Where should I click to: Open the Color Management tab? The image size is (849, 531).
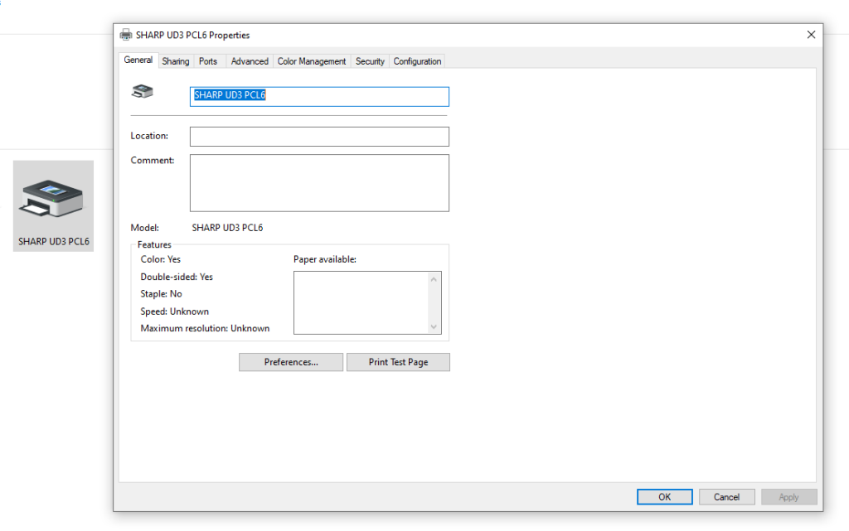[311, 60]
